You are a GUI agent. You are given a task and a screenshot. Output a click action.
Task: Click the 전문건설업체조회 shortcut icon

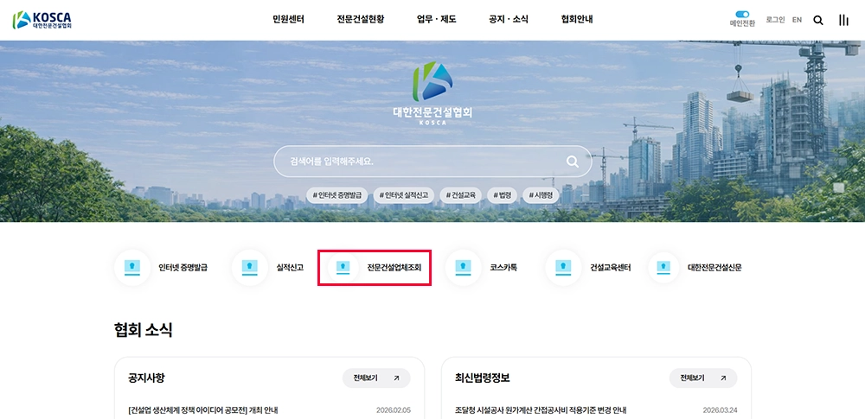[x=343, y=268]
